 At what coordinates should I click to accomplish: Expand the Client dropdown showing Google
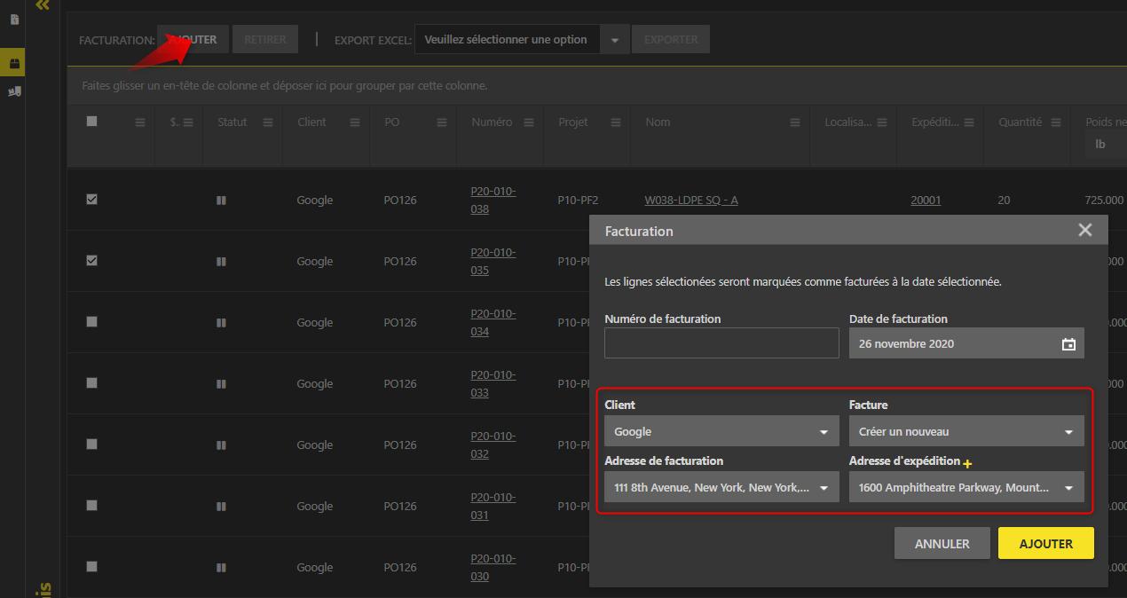pos(721,431)
